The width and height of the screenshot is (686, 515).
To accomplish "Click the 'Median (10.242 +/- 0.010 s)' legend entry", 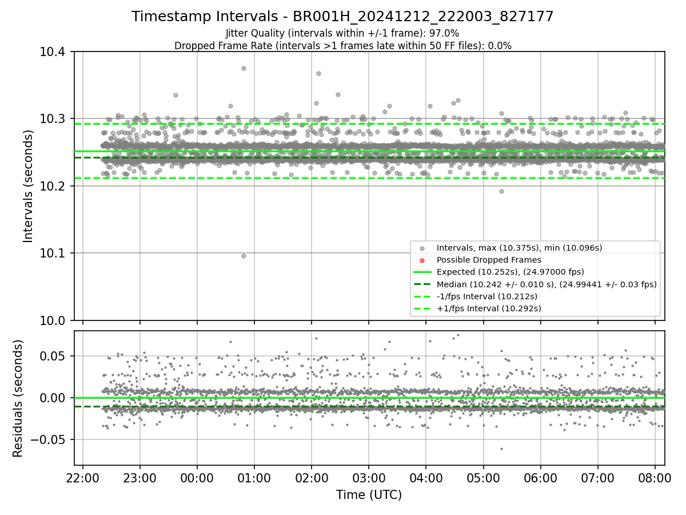I will 547,284.
